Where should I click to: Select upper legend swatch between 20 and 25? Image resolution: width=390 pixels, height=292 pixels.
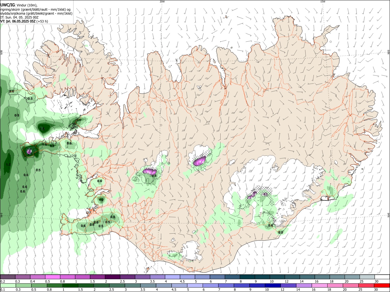pyautogui.click(x=352, y=277)
